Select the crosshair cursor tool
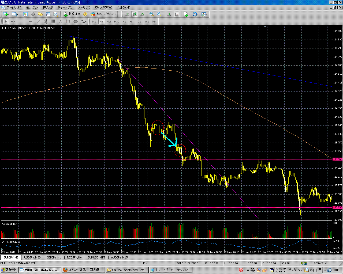 (x=13, y=21)
